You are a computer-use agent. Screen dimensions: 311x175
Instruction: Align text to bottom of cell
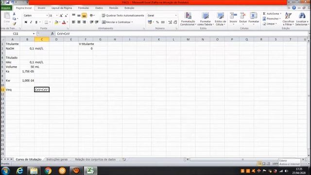[x=84, y=15]
